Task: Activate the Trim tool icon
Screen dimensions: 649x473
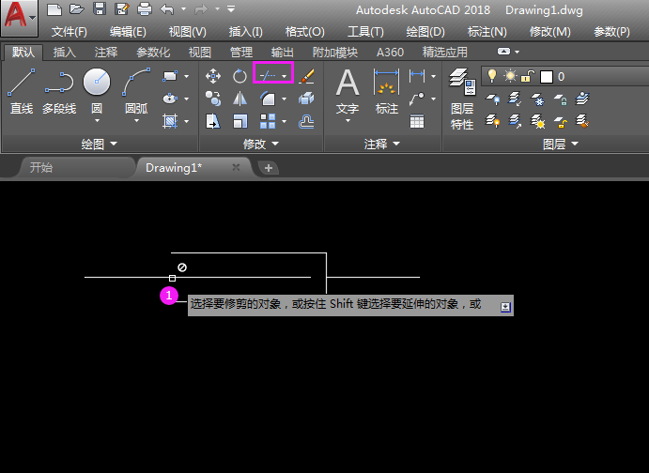Action: (x=268, y=76)
